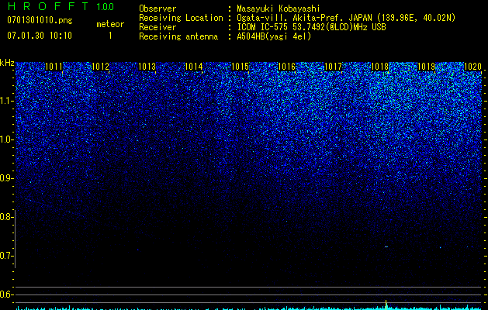Click time marker 1020
Image resolution: width=488 pixels, height=310 pixels.
click(472, 67)
